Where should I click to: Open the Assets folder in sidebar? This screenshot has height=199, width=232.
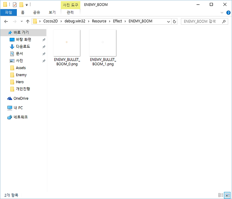tap(21, 68)
